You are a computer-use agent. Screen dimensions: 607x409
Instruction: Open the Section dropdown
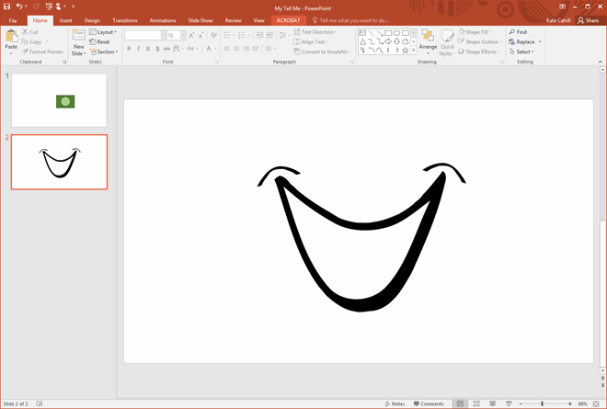pos(105,51)
